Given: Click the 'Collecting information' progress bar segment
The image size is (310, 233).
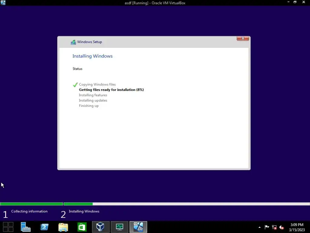Looking at the screenshot, I should 31,204.
